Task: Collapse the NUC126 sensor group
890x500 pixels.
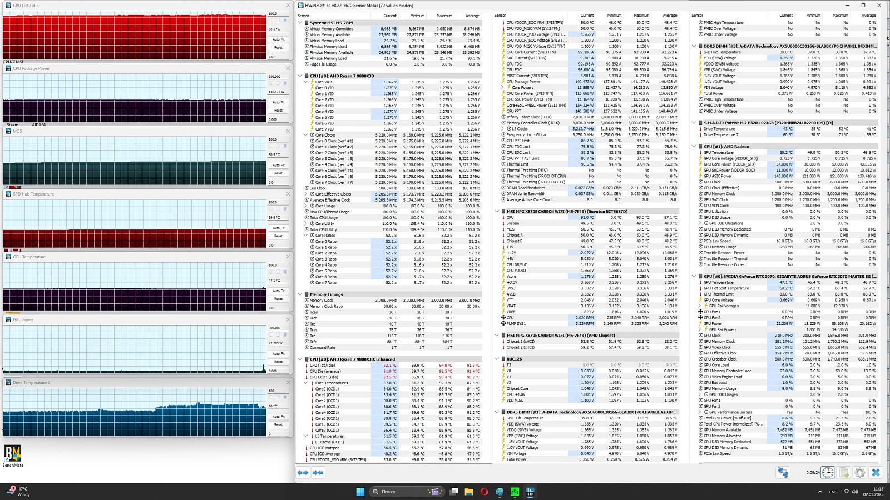Action: click(497, 359)
